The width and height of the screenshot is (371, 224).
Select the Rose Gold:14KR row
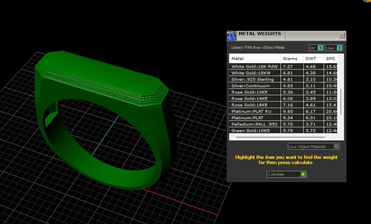[283, 98]
